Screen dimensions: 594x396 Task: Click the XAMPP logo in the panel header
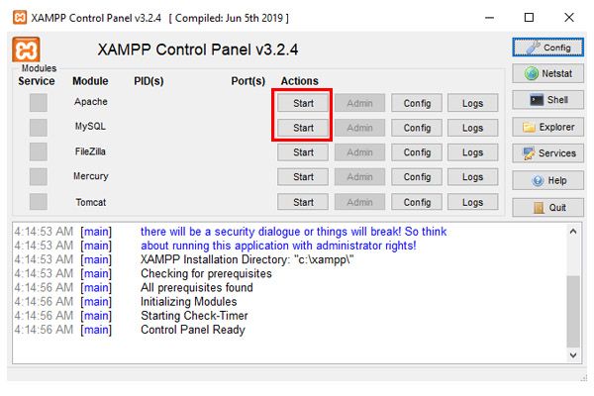pos(26,49)
